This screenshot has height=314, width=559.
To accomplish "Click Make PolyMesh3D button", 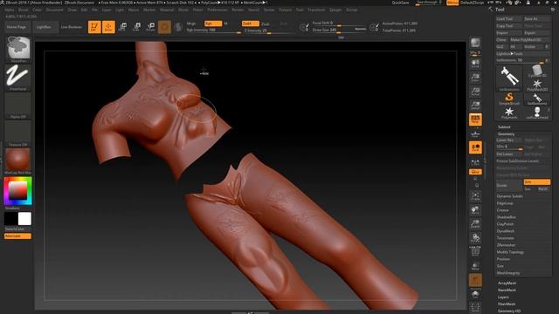I will click(529, 40).
